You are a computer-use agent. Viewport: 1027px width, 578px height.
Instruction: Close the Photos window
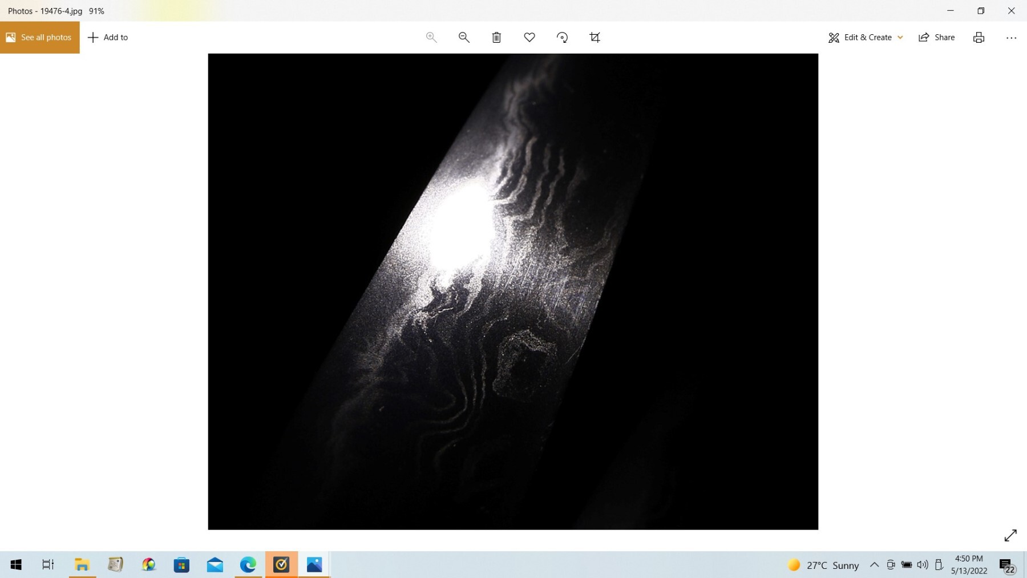tap(1011, 10)
